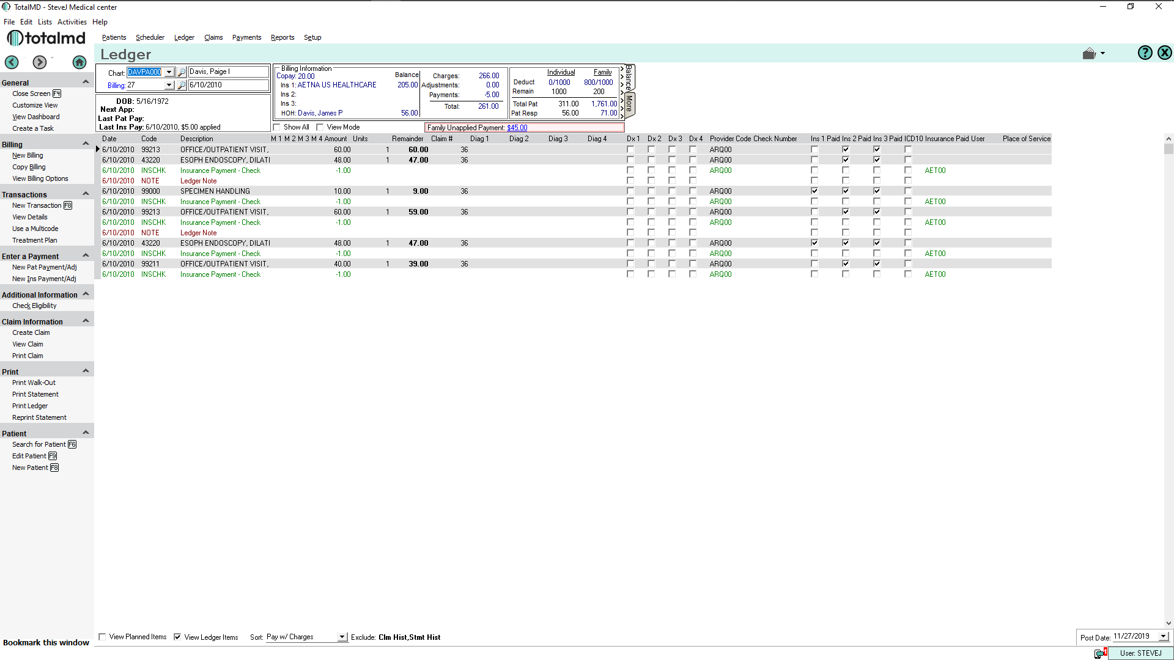Click the ledger vertical scrollbar down arrow
Image resolution: width=1174 pixels, height=660 pixels.
tap(1168, 623)
